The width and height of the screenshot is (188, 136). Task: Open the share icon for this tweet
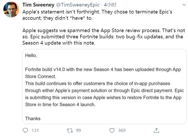coord(156,130)
